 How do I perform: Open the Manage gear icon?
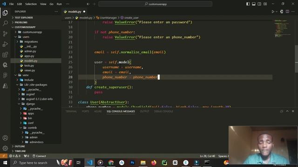click(x=5, y=148)
